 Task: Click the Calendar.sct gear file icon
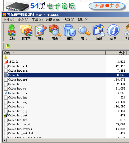click(6, 115)
